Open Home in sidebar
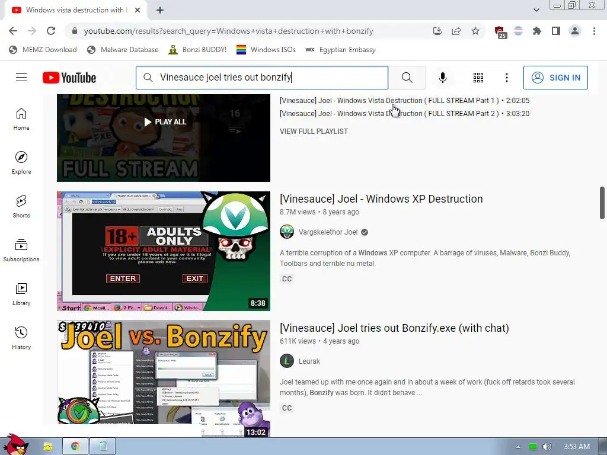The width and height of the screenshot is (607, 455). coord(21,119)
